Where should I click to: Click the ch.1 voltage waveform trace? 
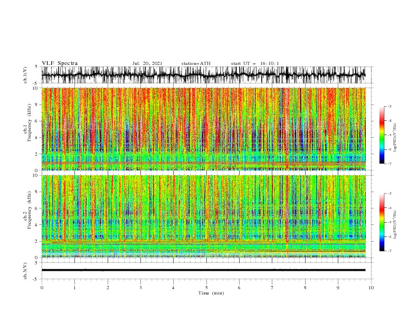203,75
